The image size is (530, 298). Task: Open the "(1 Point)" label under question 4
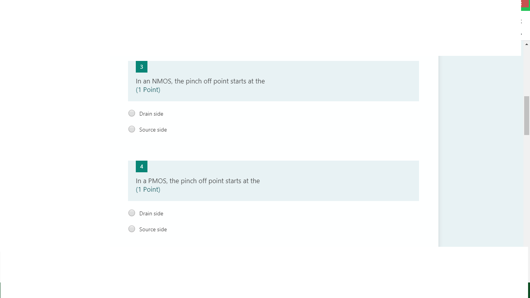click(148, 189)
